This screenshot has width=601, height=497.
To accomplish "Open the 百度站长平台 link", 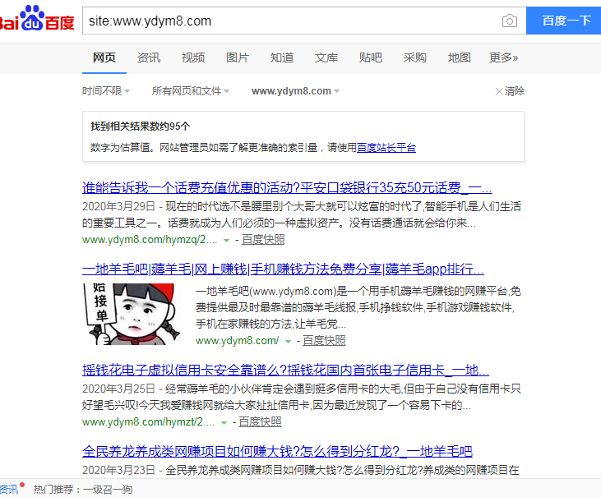I will click(x=386, y=148).
